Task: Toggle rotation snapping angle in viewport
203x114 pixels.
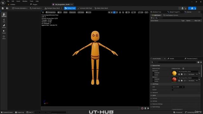Action: (134, 12)
